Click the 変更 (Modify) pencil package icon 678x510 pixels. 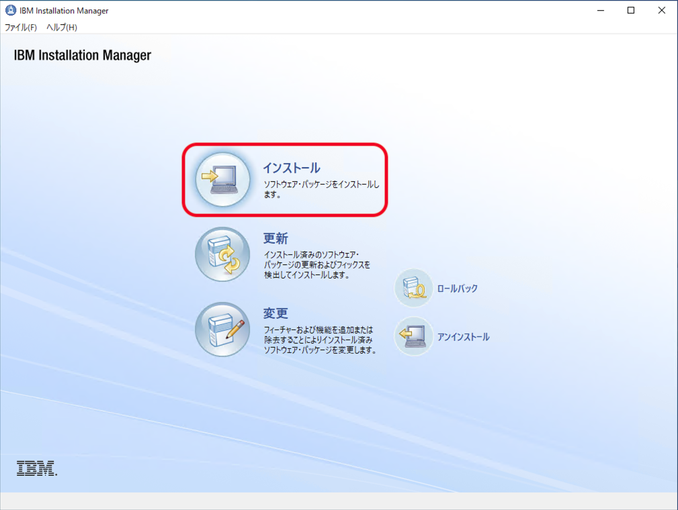coord(222,329)
